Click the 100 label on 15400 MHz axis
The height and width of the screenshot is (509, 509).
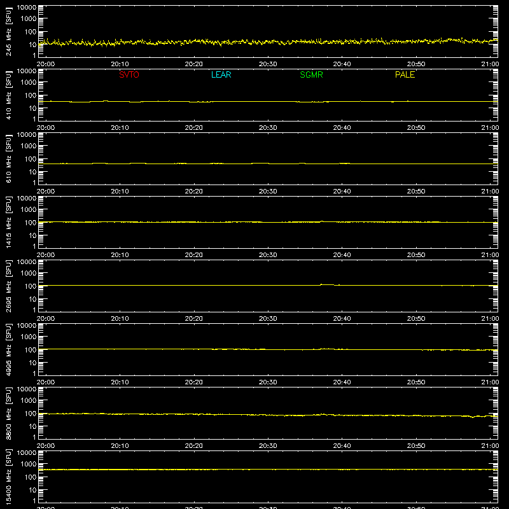[31, 477]
